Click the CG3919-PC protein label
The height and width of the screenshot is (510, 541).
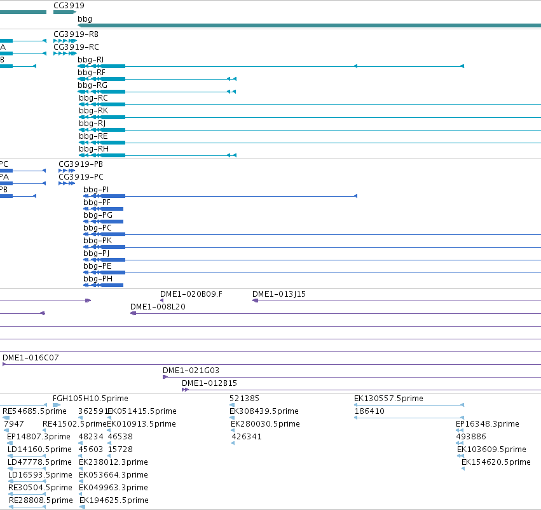81,177
